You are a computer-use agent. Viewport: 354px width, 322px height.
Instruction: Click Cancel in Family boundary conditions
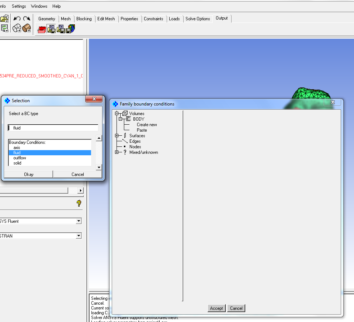[236, 308]
